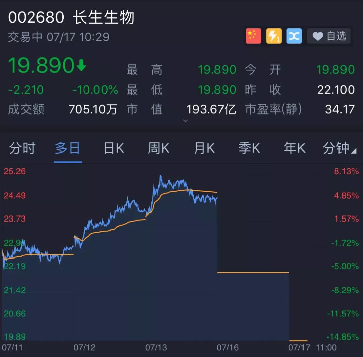Tap the heart icon in 自选 button
Viewport: 363px width, 357px height.
click(318, 36)
